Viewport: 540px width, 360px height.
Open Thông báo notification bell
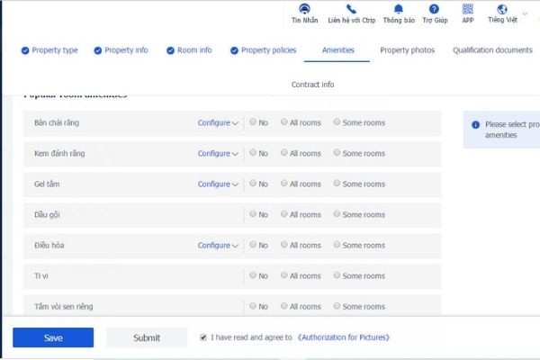pos(399,9)
